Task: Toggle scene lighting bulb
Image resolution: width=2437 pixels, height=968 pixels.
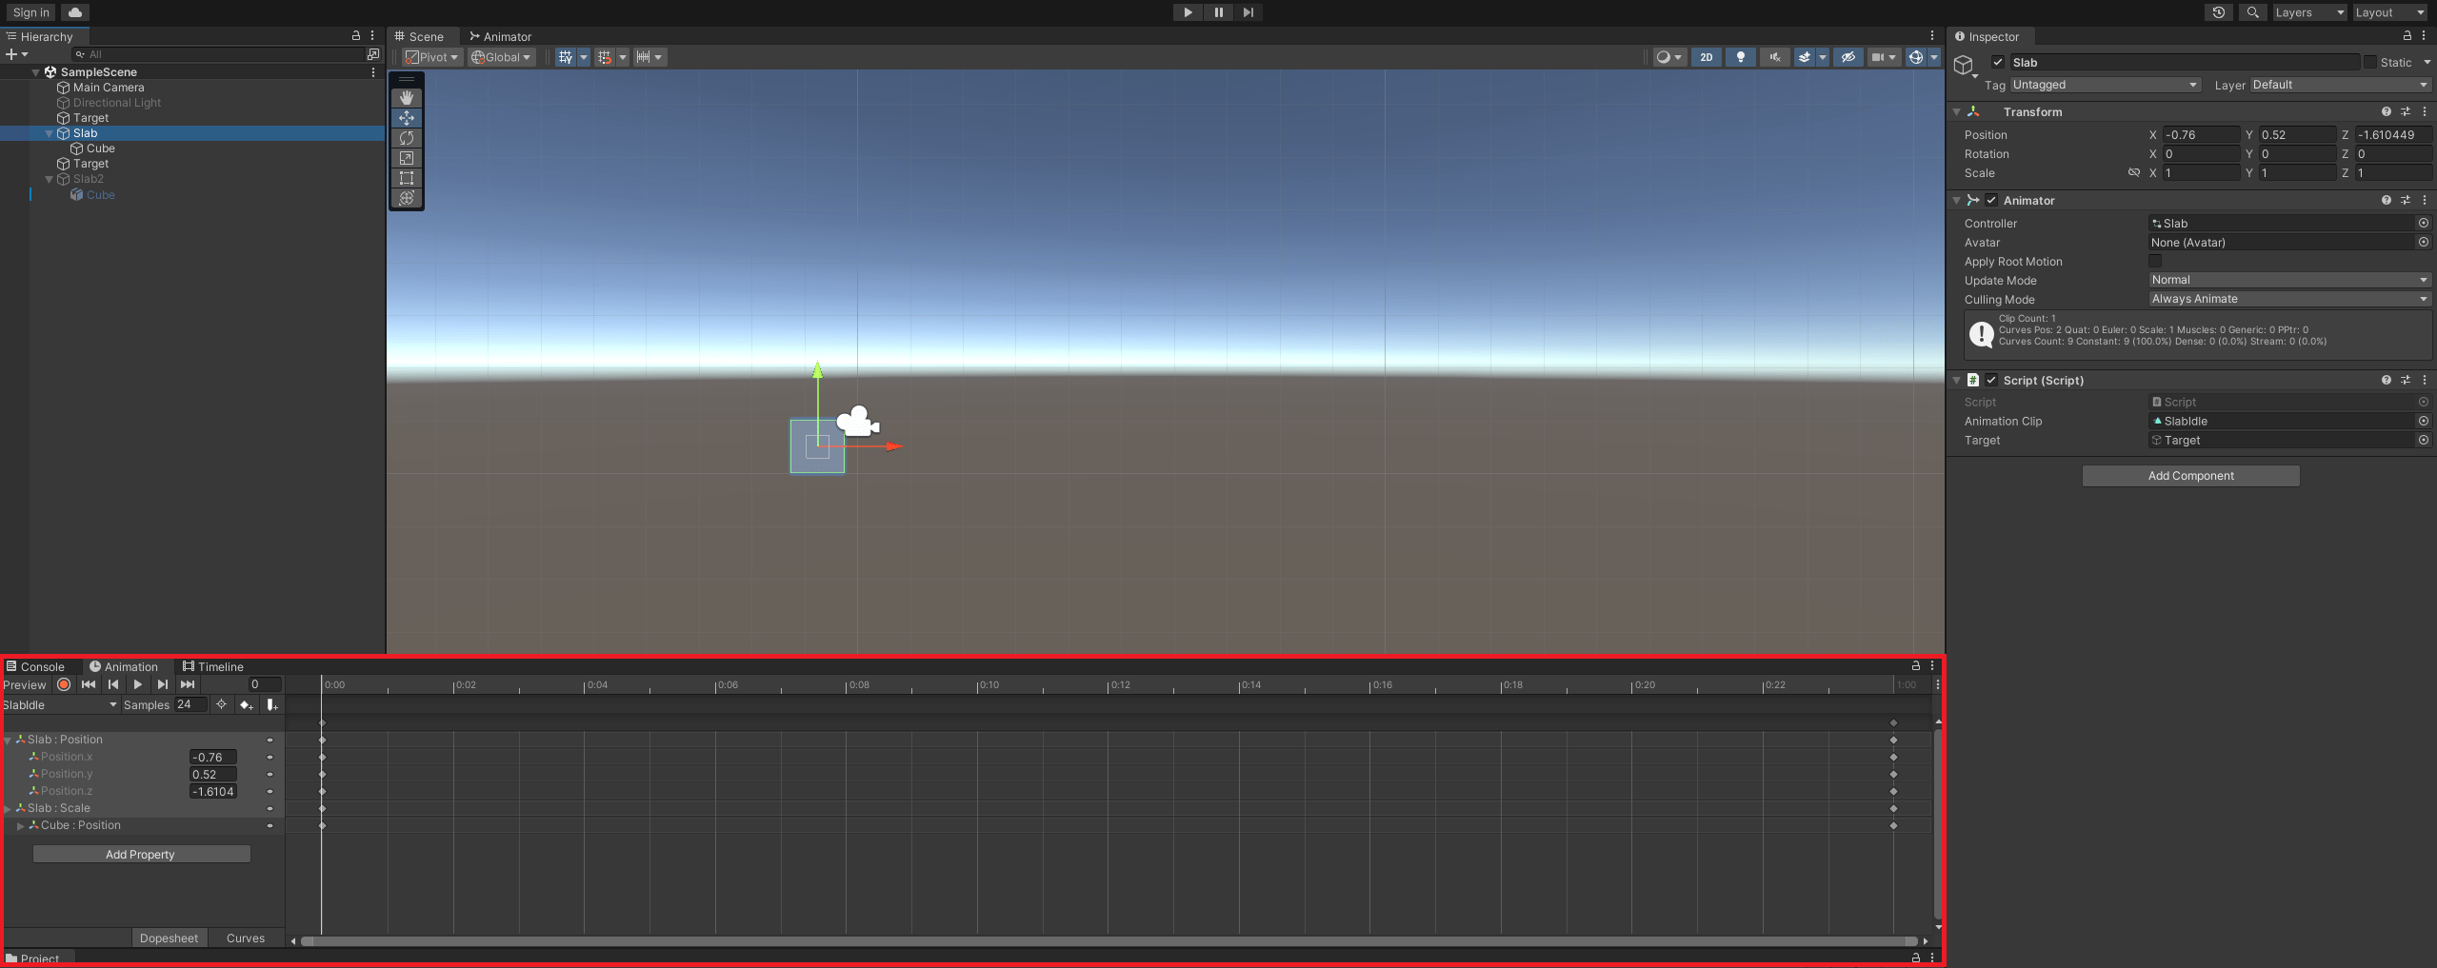Action: 1741,57
